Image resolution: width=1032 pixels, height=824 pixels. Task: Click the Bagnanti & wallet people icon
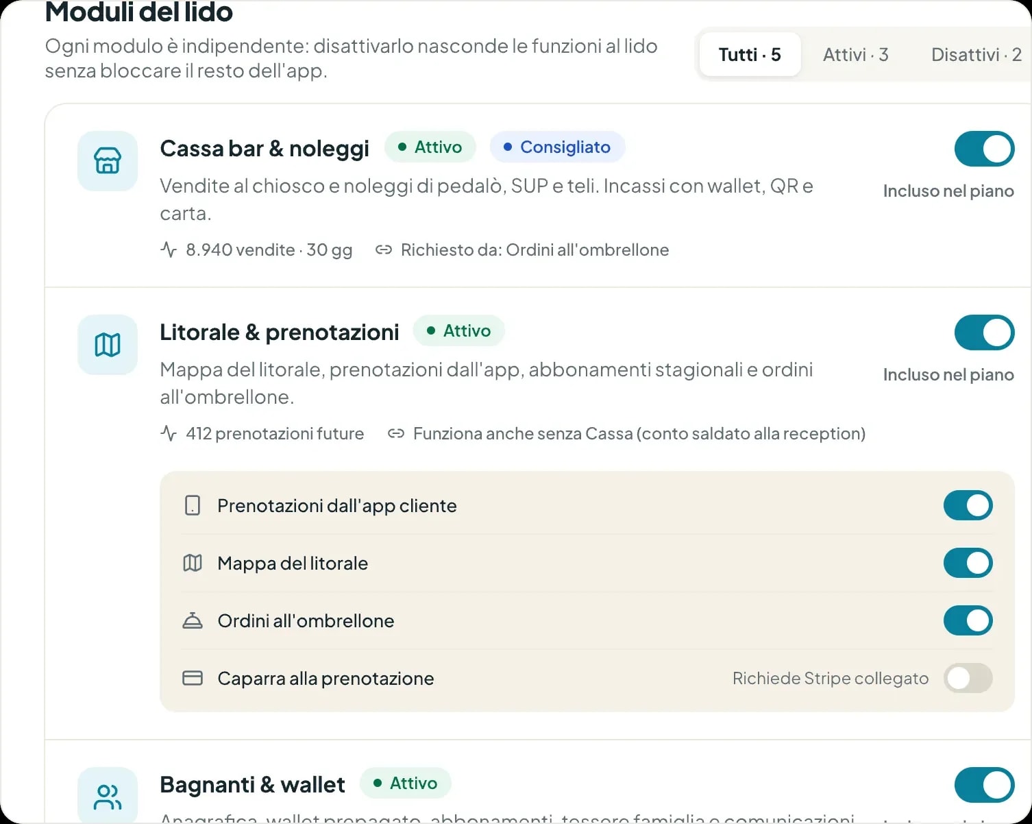click(x=108, y=797)
